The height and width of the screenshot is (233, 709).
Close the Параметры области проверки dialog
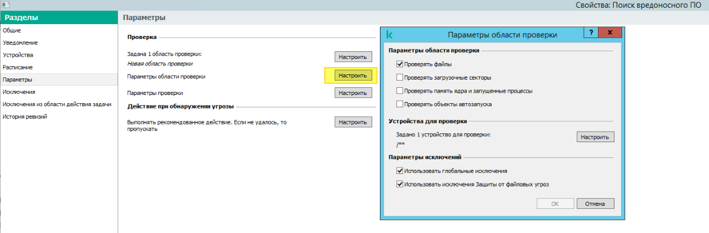[x=610, y=33]
